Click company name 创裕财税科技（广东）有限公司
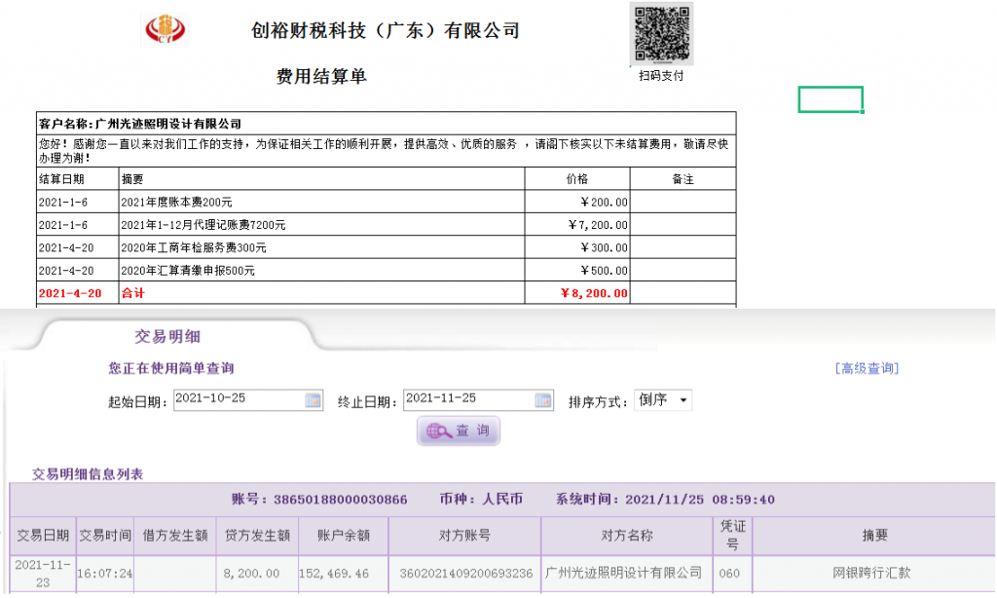The width and height of the screenshot is (997, 598). 386,30
